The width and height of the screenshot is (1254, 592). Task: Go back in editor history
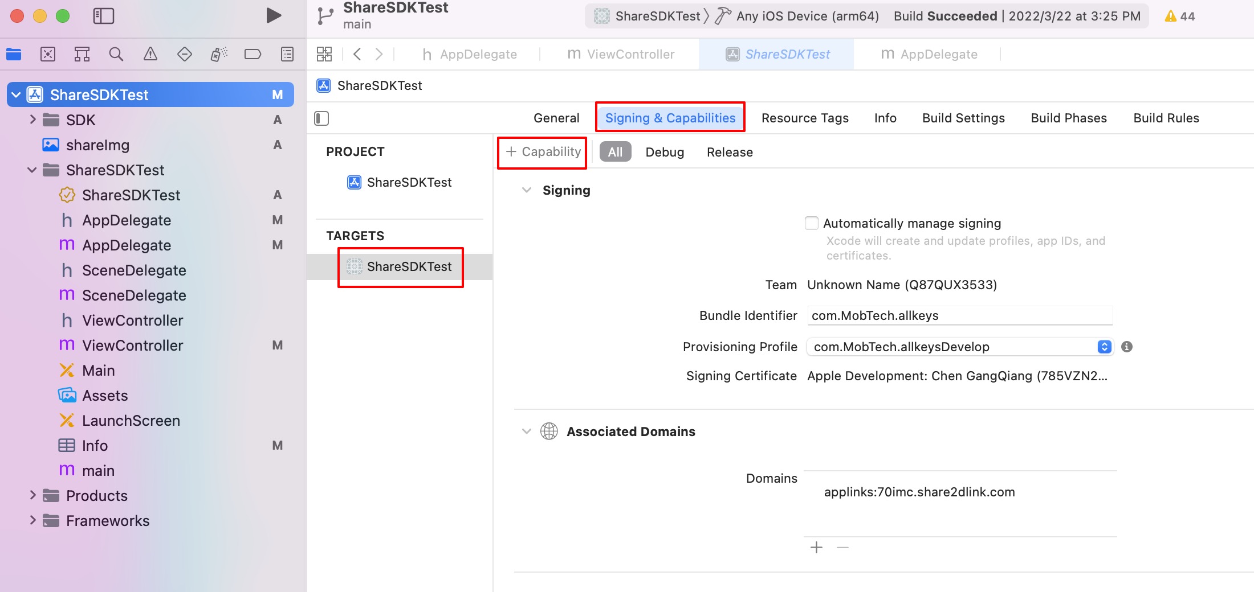pos(357,54)
